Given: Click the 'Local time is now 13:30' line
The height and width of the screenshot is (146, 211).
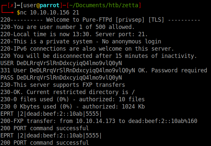Looking at the screenshot, I should click(74, 34).
